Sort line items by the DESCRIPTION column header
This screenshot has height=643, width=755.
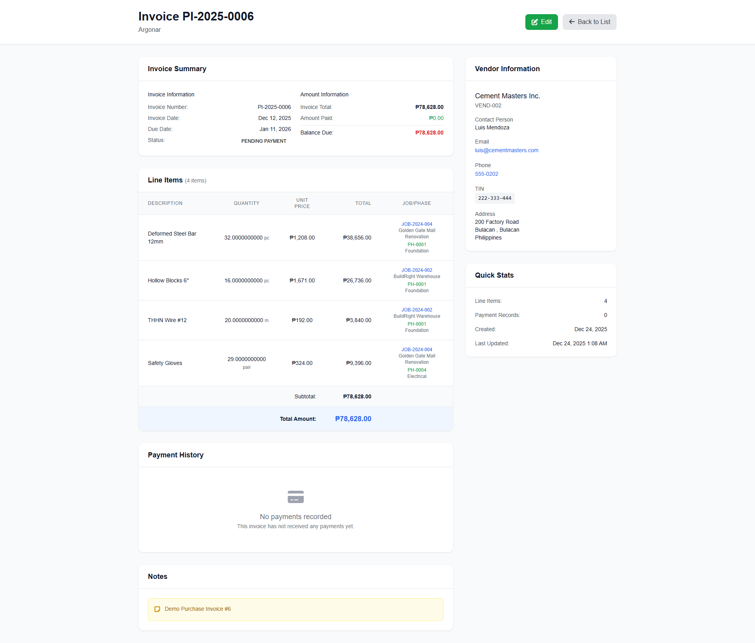tap(165, 203)
